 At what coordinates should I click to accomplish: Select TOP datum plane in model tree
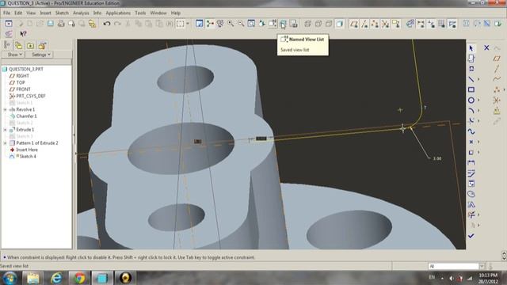(x=17, y=82)
